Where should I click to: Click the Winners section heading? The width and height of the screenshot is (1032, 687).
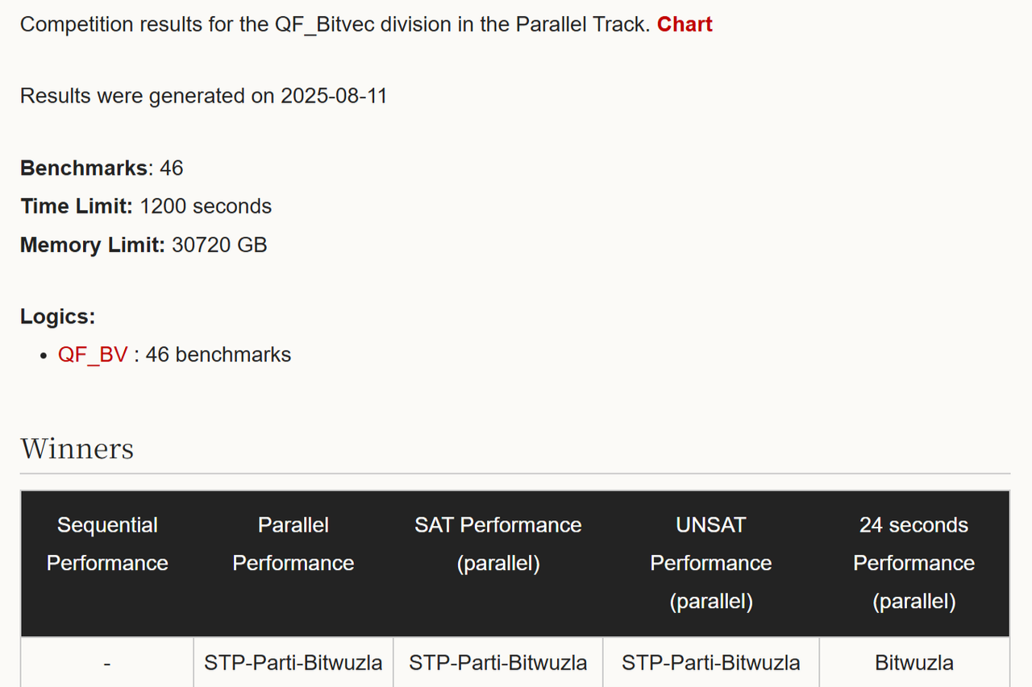pyautogui.click(x=77, y=449)
